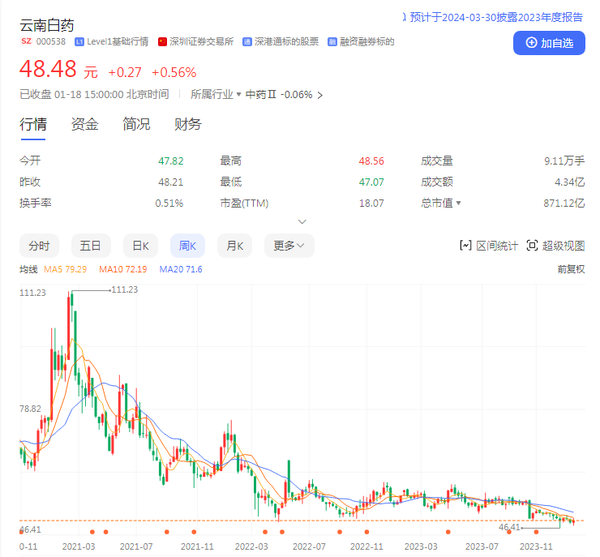Viewport: 600px width, 557px height.
Task: Select the 月K chart period
Action: click(234, 246)
